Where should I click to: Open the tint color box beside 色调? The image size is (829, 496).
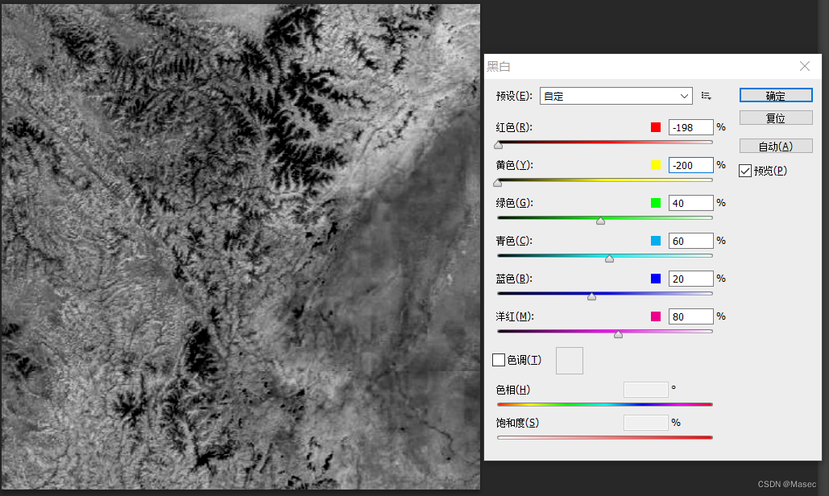click(569, 361)
